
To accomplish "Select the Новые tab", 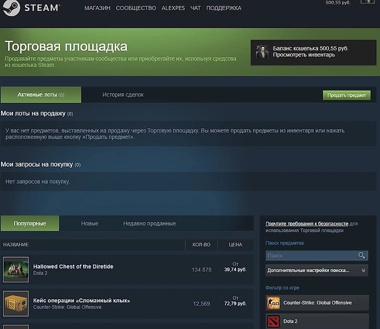I will pos(90,223).
